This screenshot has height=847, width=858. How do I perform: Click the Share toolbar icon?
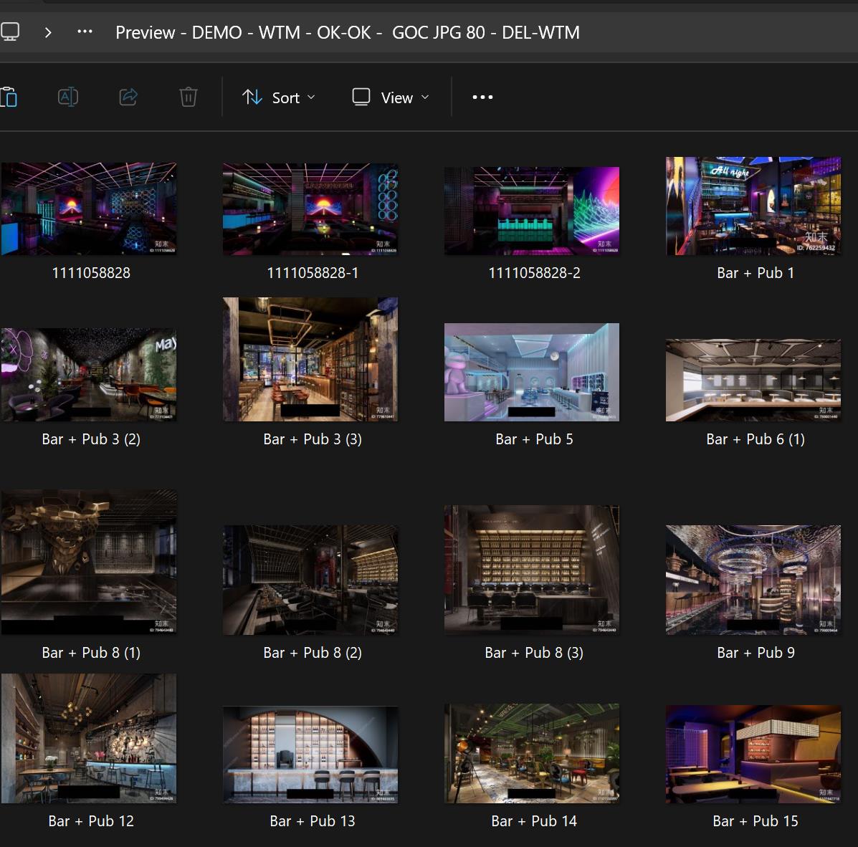(x=128, y=97)
